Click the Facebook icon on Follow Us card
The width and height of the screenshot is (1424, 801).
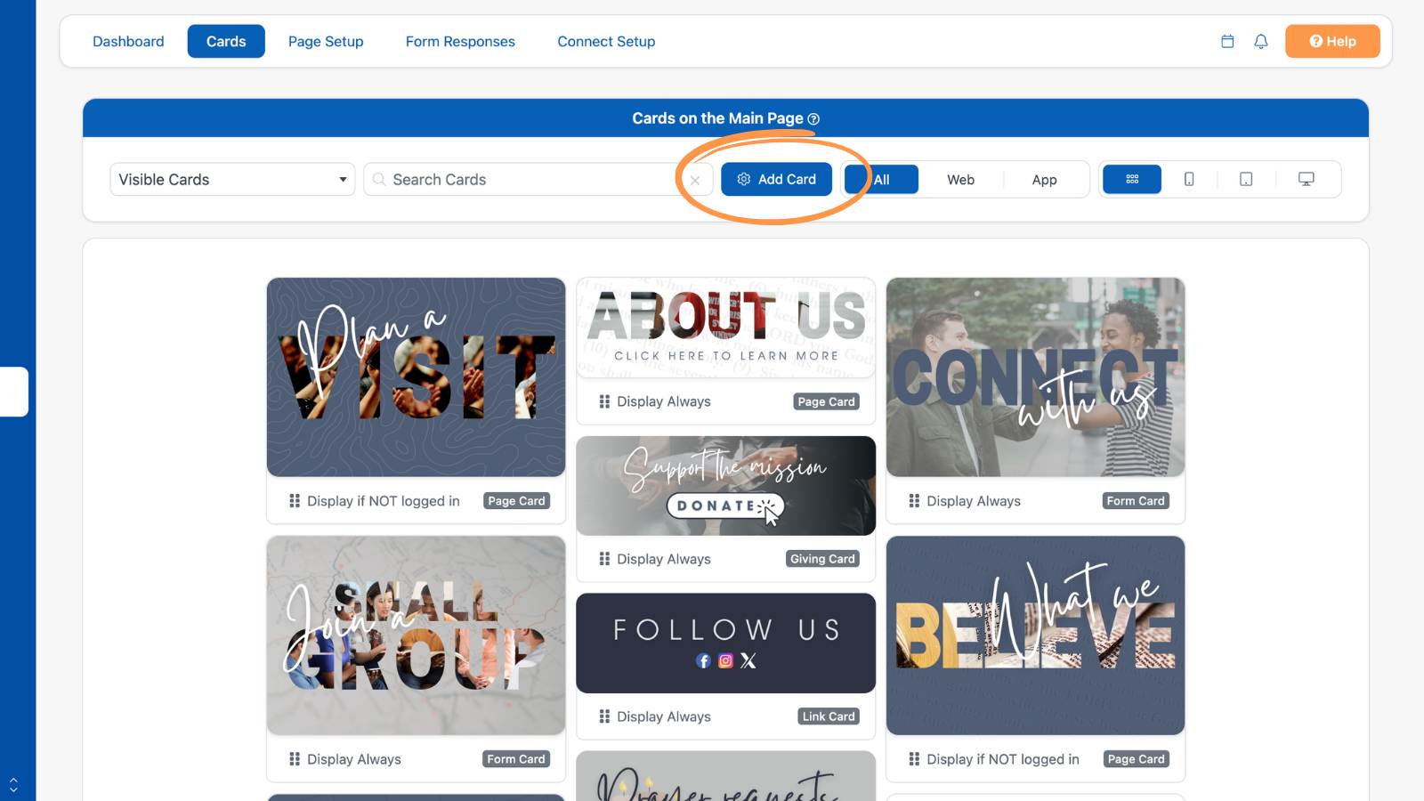click(703, 660)
